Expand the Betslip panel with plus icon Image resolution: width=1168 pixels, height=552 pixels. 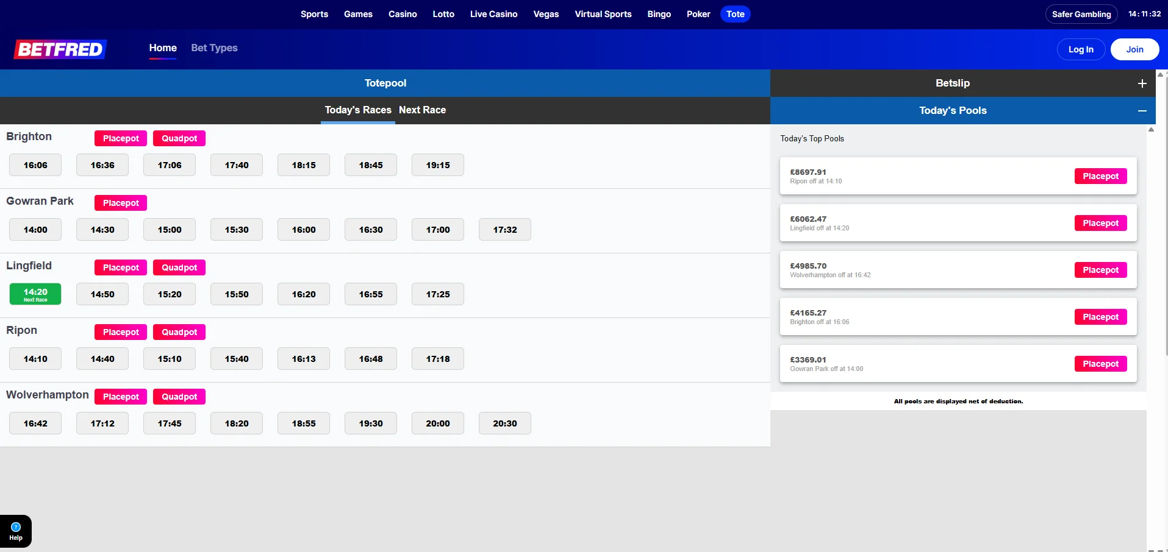point(1142,83)
